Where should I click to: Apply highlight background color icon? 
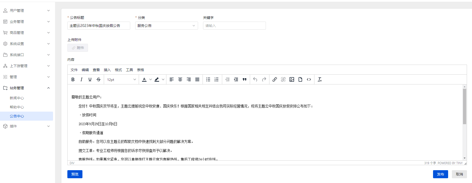point(157,79)
